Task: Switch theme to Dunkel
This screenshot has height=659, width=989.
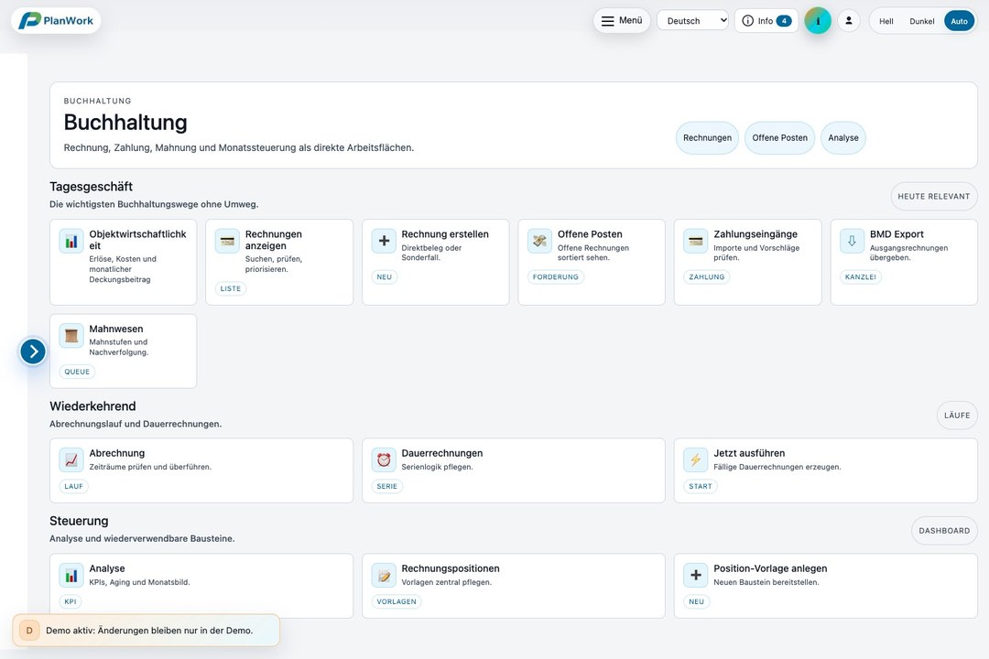Action: tap(921, 21)
